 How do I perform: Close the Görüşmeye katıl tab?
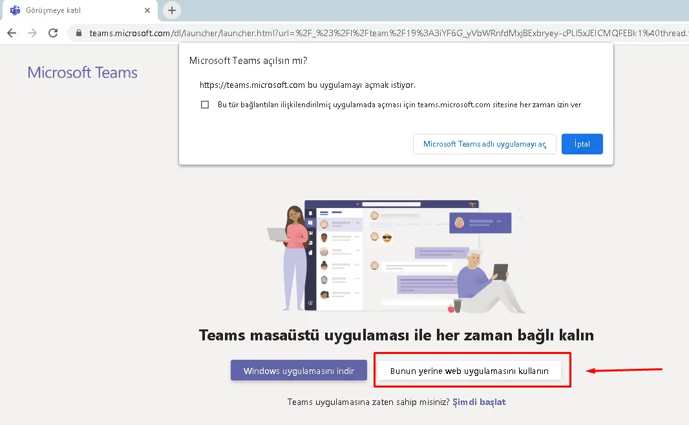click(148, 10)
